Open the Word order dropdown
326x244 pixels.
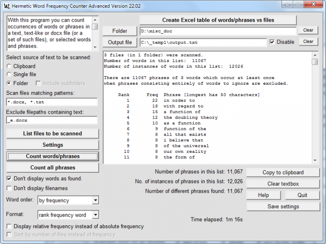(x=95, y=200)
